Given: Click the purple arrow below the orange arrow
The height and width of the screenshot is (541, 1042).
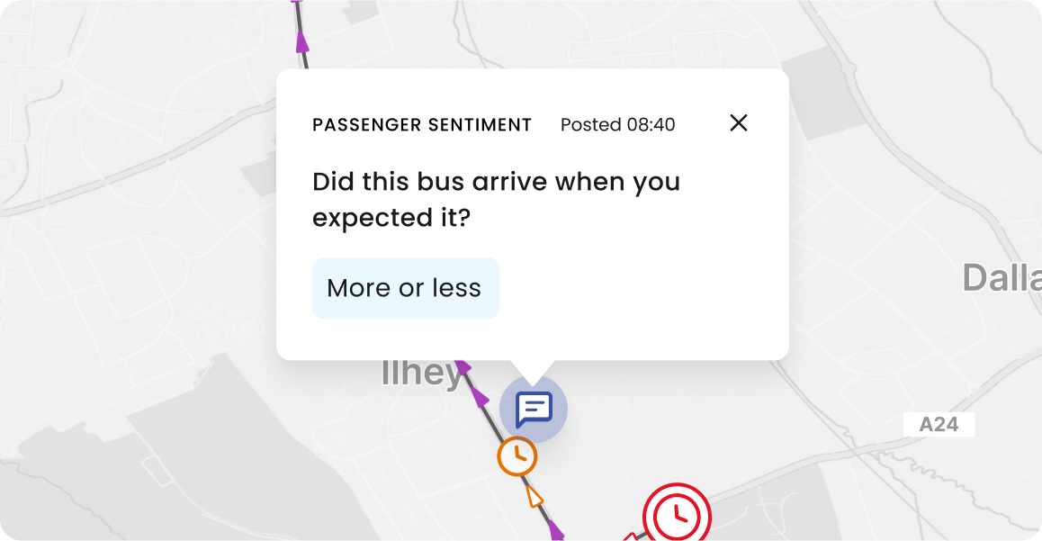Looking at the screenshot, I should tap(556, 530).
